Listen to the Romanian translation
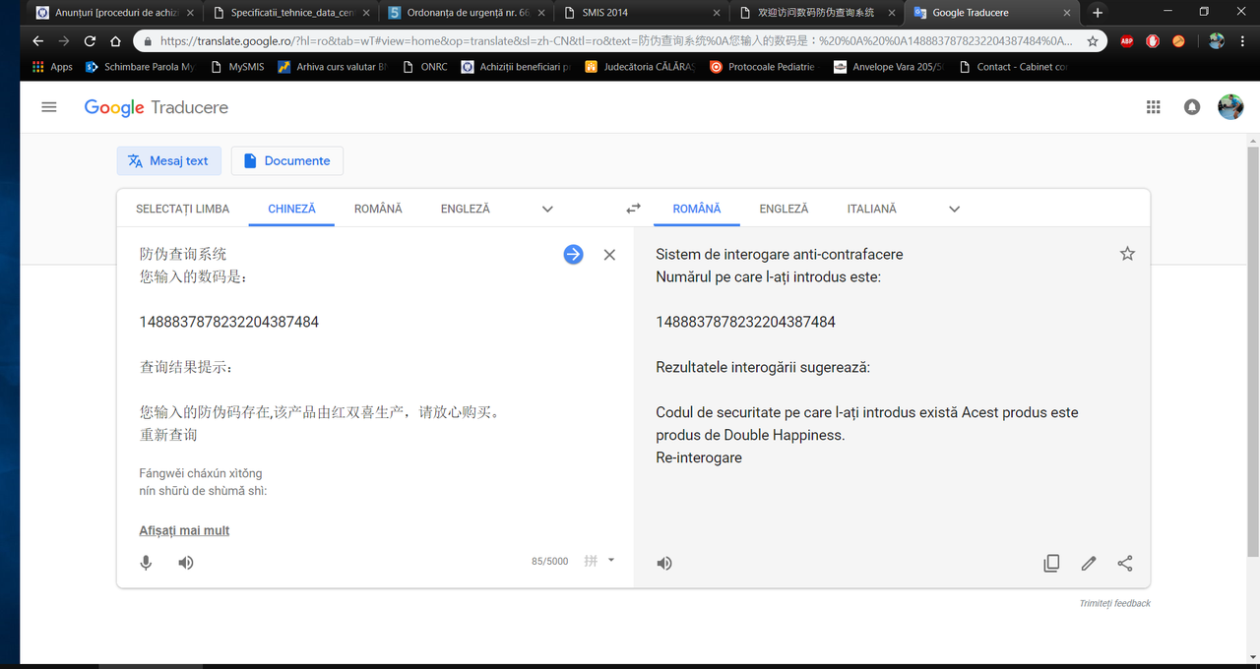The image size is (1260, 669). pyautogui.click(x=664, y=563)
